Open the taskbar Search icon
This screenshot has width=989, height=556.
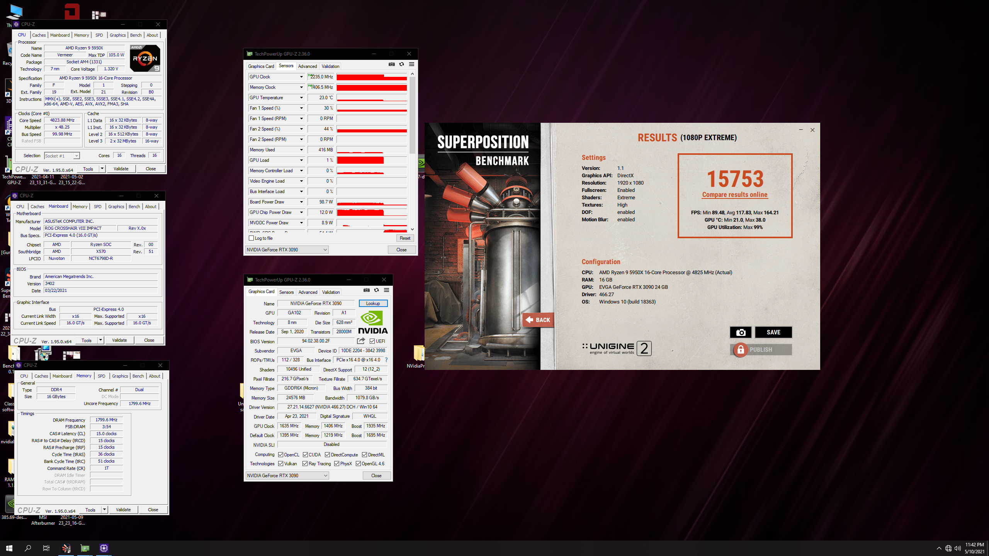[28, 548]
